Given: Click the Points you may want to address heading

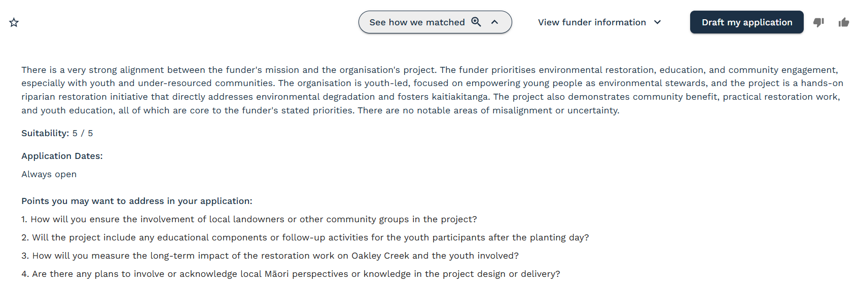Looking at the screenshot, I should (x=137, y=201).
